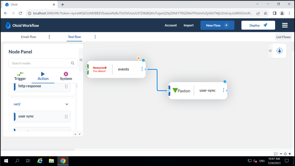Open a new browser tab
Screen dimensions: 295x166
pyautogui.click(x=62, y=4)
